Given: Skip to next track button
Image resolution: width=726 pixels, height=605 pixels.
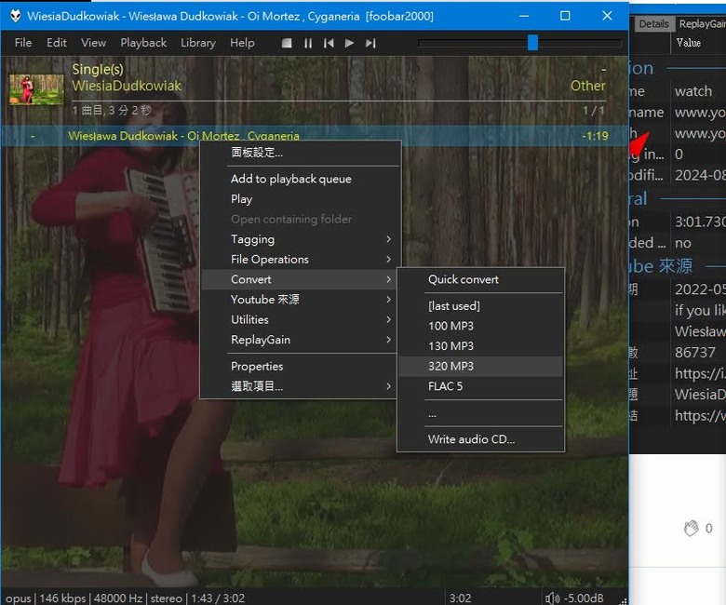Looking at the screenshot, I should (370, 43).
